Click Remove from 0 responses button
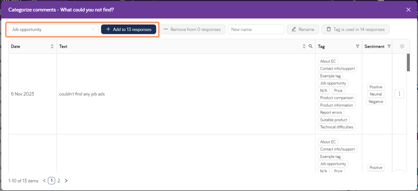Viewport: 418px width, 191px height. [192, 30]
